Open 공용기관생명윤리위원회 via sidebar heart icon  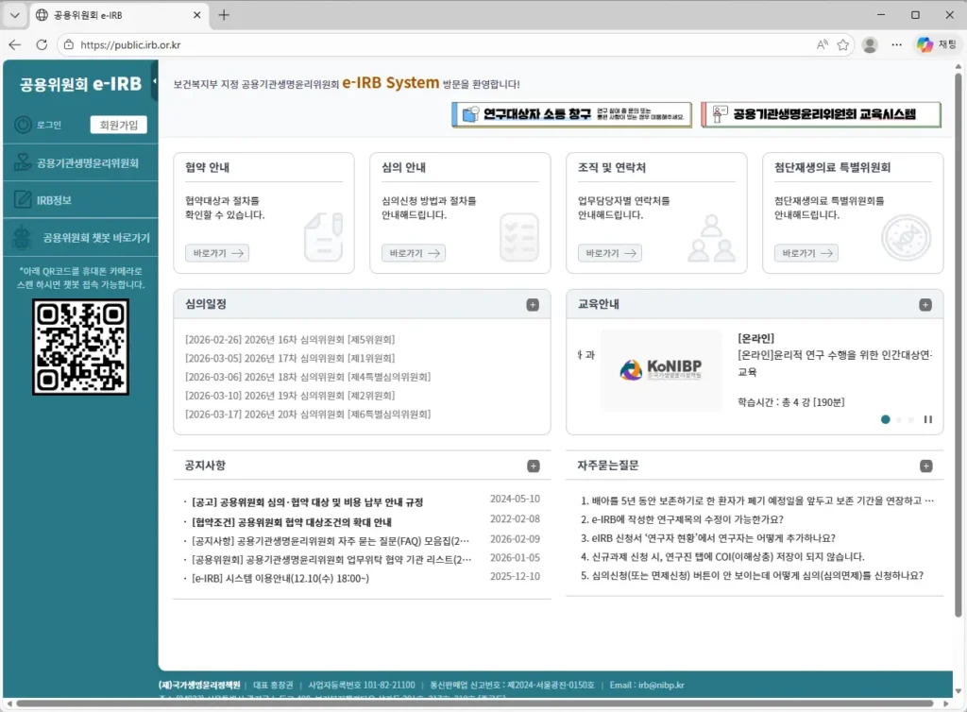pos(21,161)
